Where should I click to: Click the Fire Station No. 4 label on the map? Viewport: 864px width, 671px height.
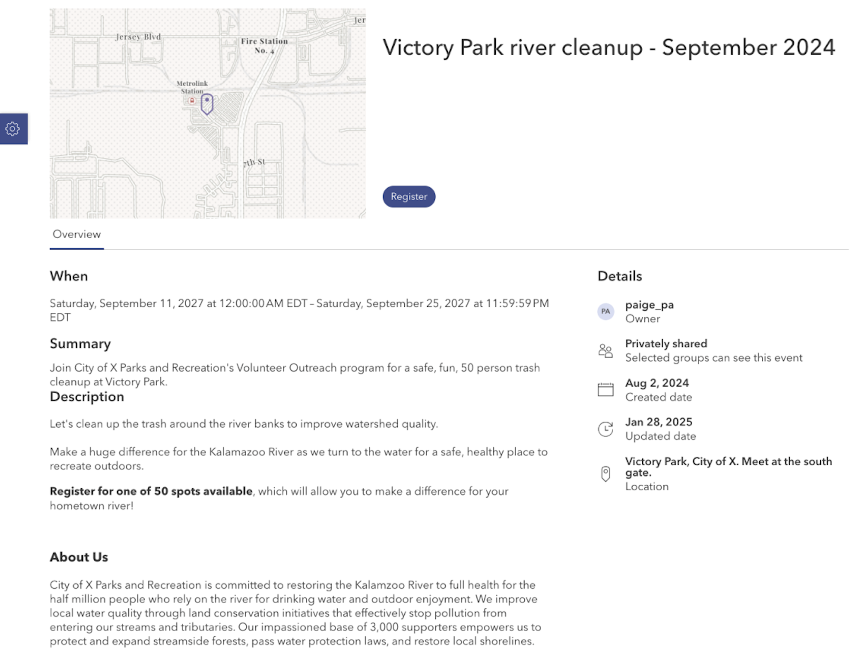265,44
